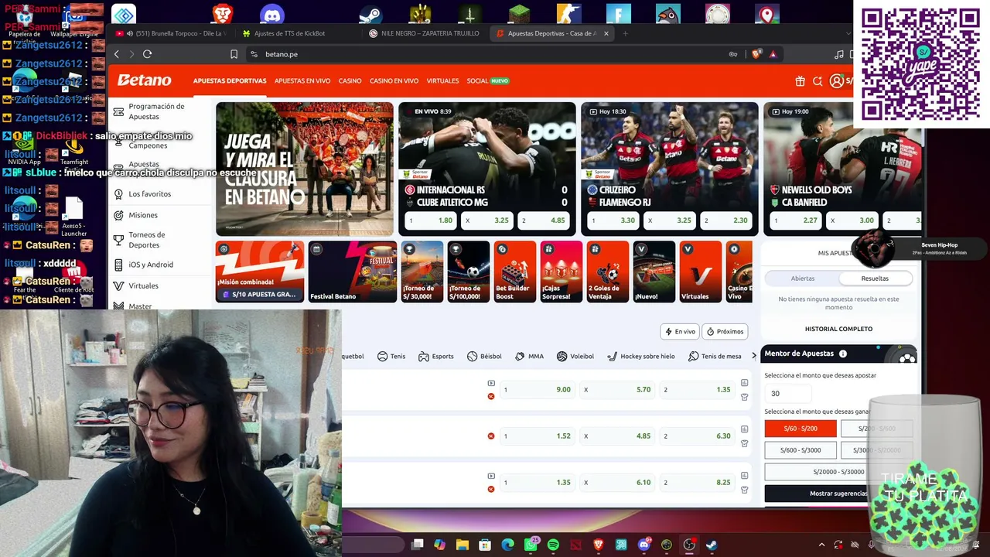Open the user account icon in Betano header
Viewport: 990px width, 557px height.
tap(836, 81)
